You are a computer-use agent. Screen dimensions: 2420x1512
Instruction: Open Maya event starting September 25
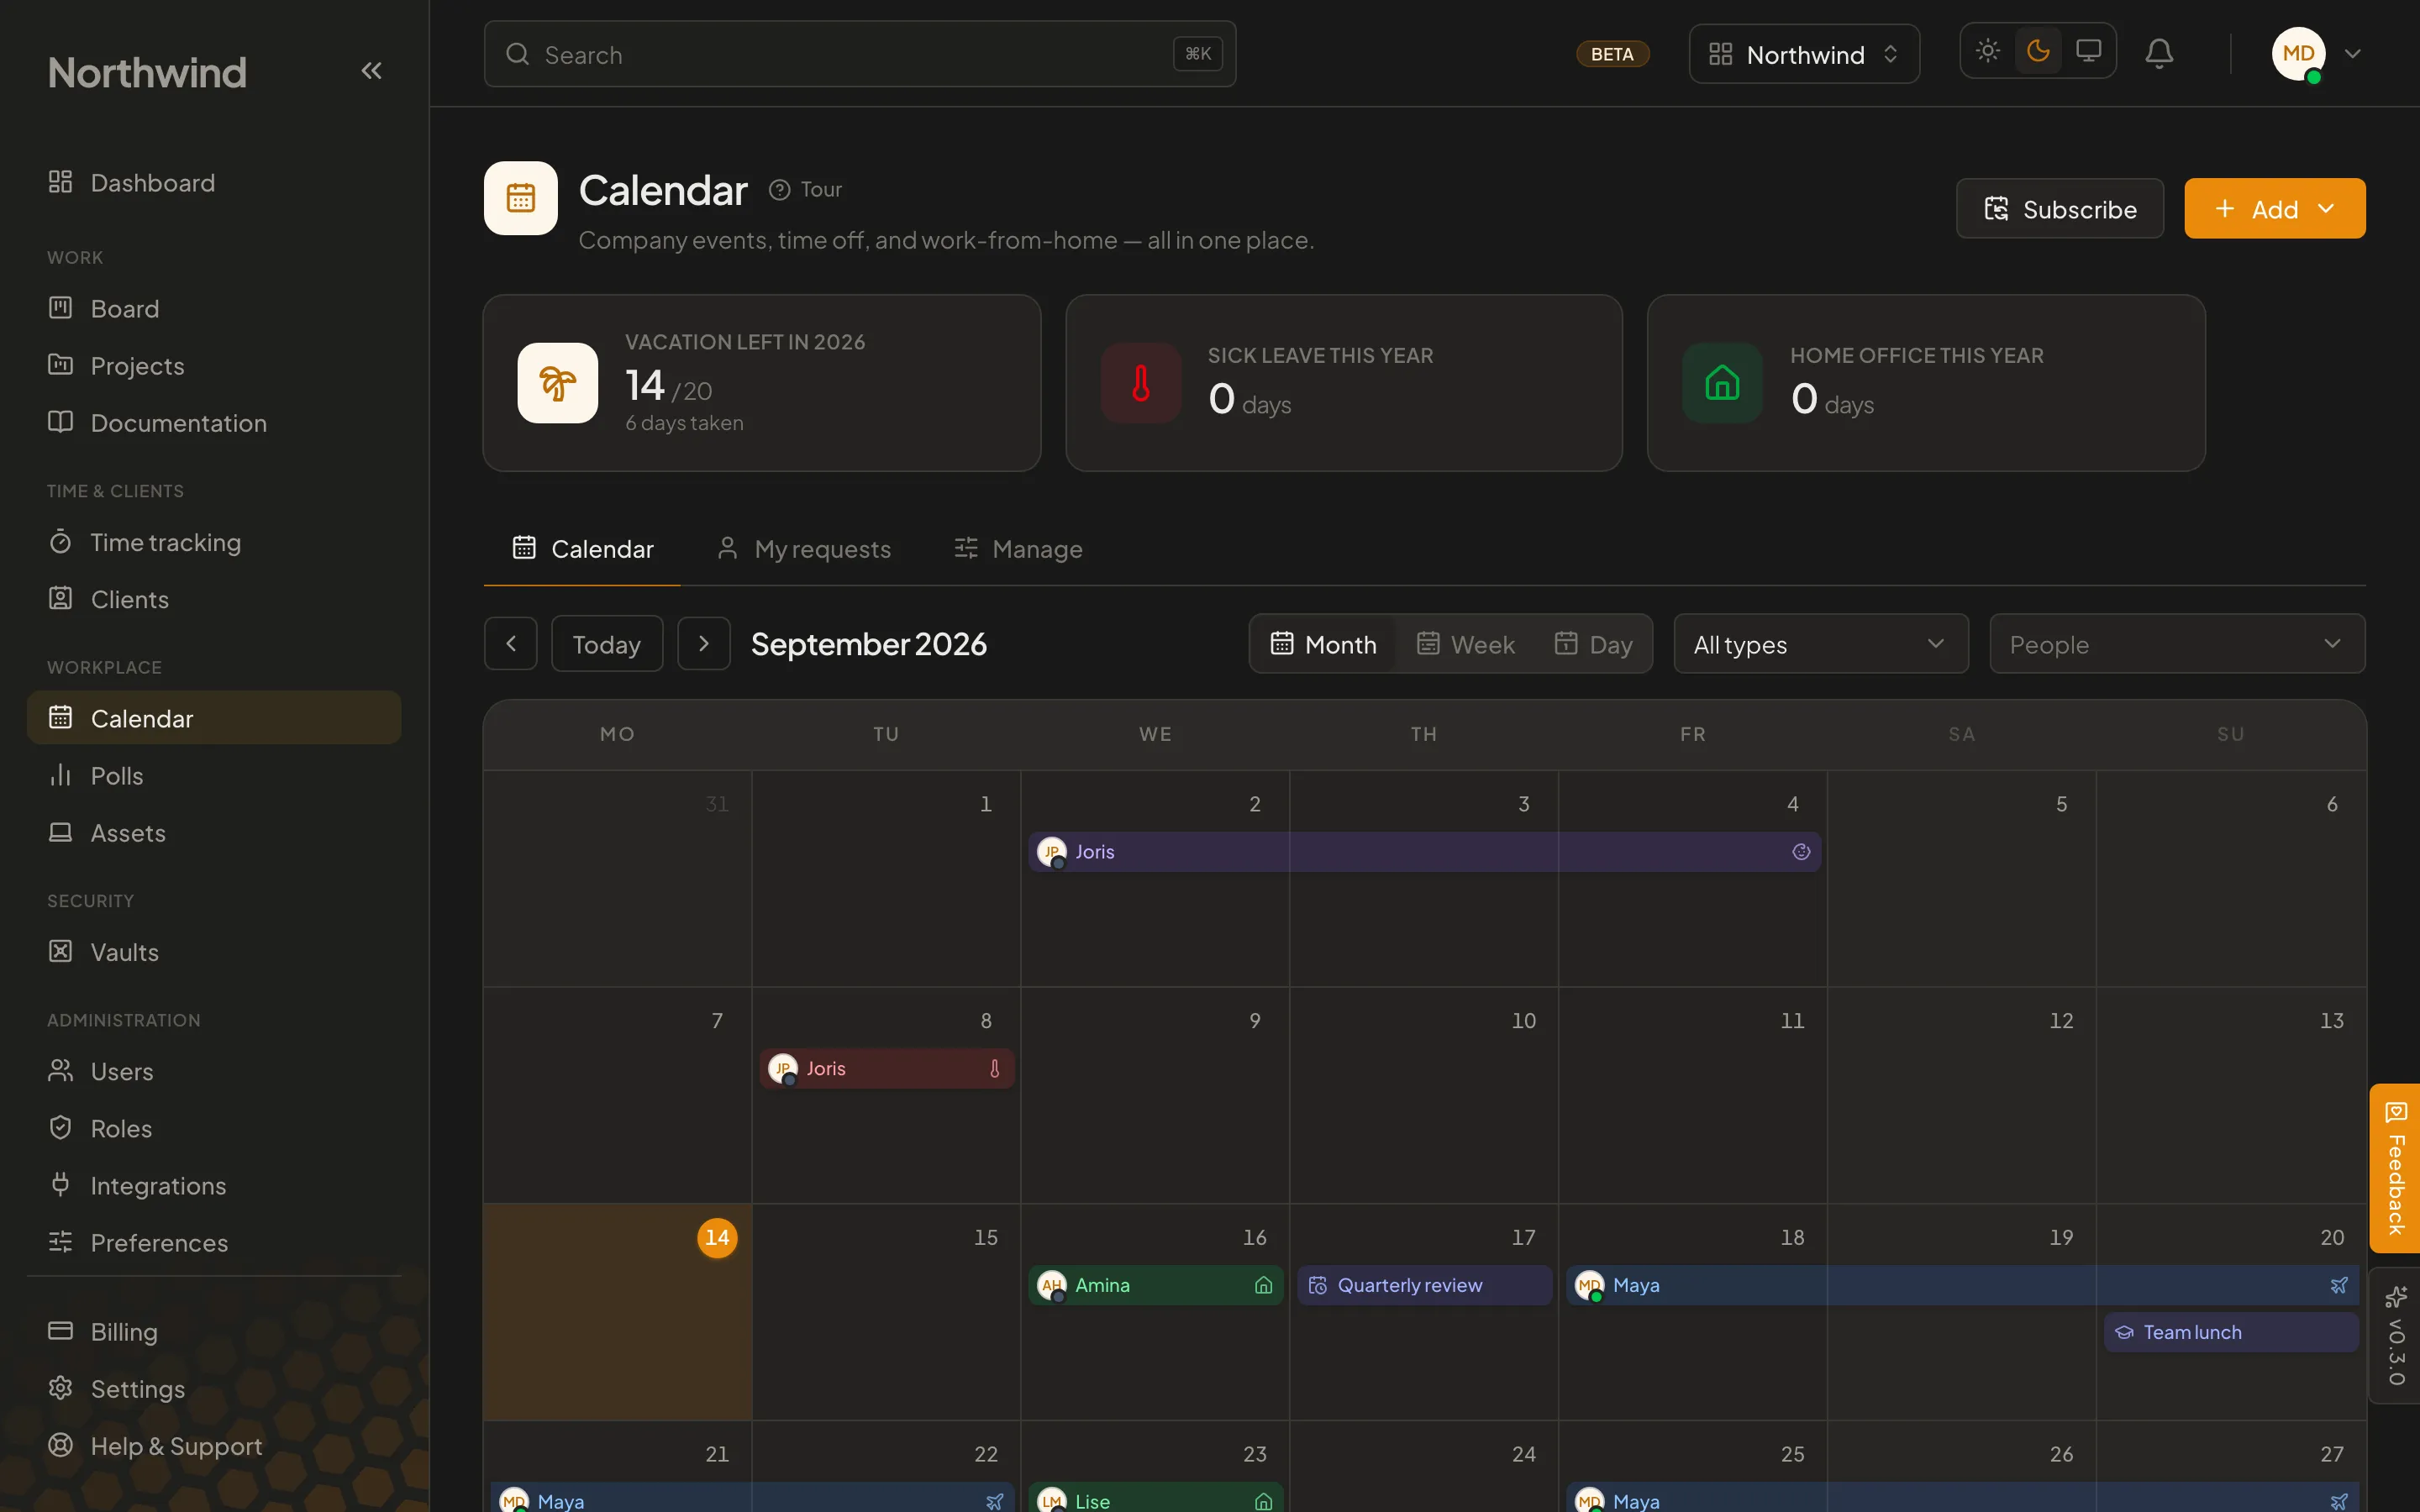[1962, 1498]
